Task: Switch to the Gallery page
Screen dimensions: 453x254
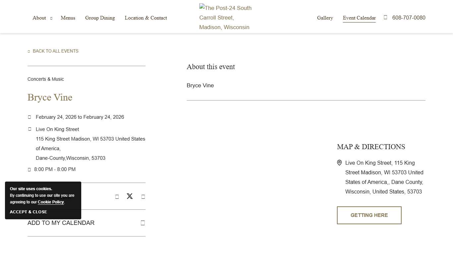Action: (x=325, y=18)
